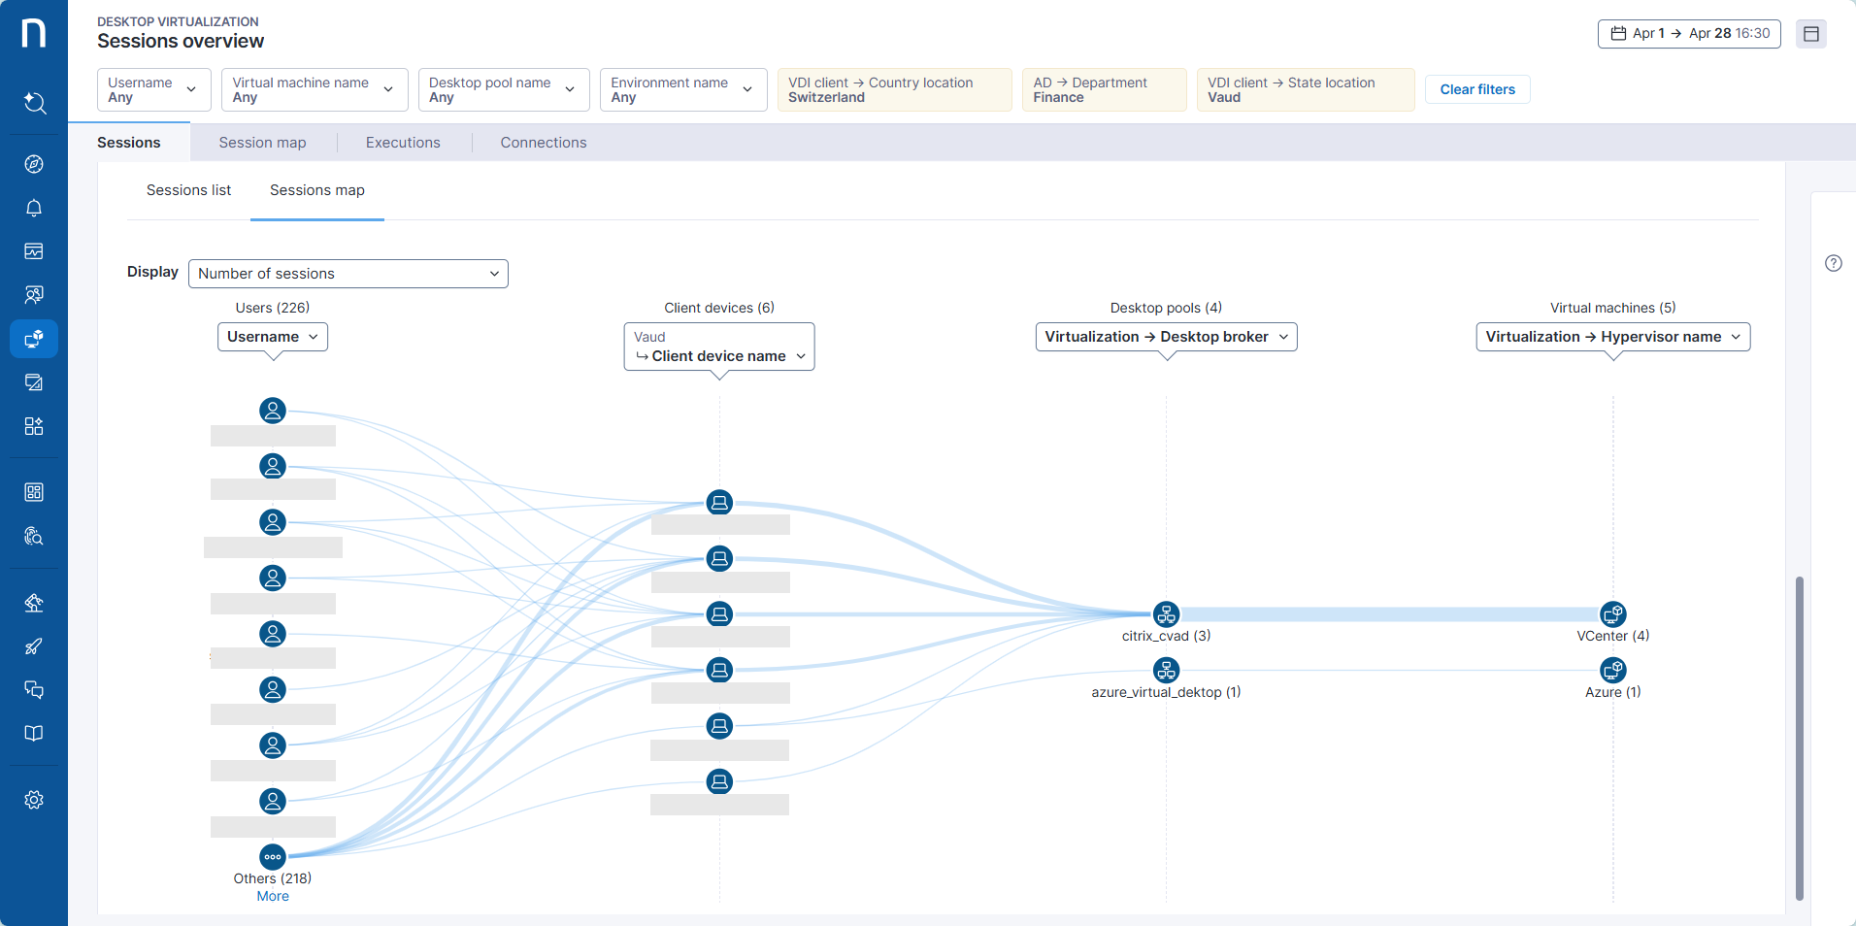
Task: Open the Username filter dropdown
Action: 153,90
